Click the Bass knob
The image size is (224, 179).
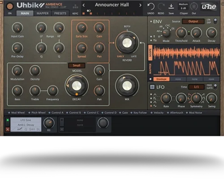(17, 91)
